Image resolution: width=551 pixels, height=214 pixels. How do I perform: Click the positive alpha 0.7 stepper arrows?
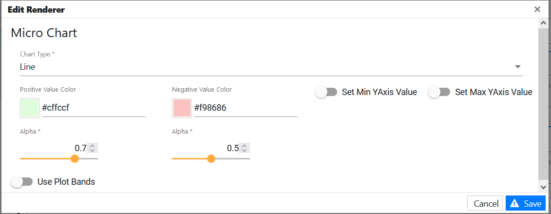tap(93, 148)
